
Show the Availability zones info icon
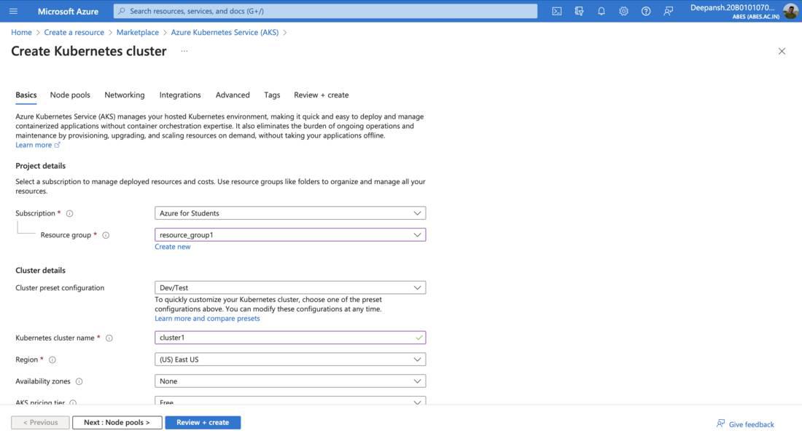pos(79,381)
